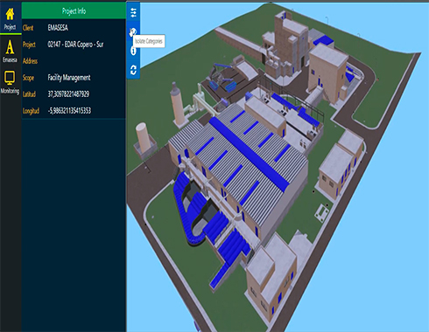Click the Isolate Categories toolbar icon
429x332 pixels.
click(133, 31)
